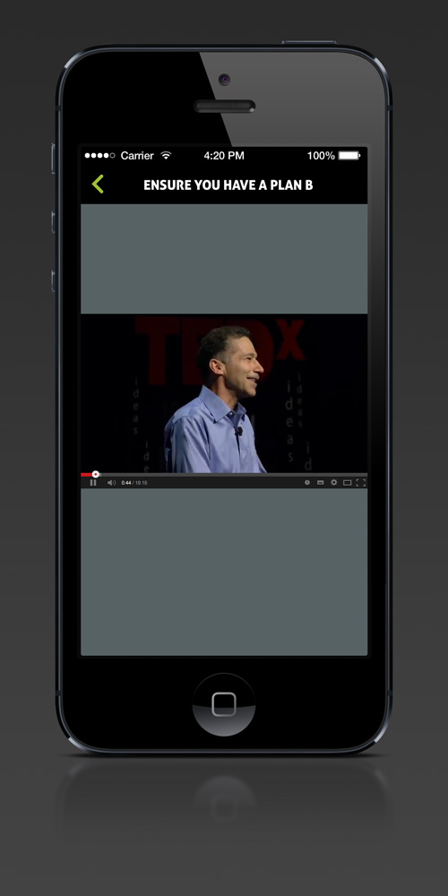Add the video to Watch Later with the clock icon
The width and height of the screenshot is (448, 896).
(307, 483)
